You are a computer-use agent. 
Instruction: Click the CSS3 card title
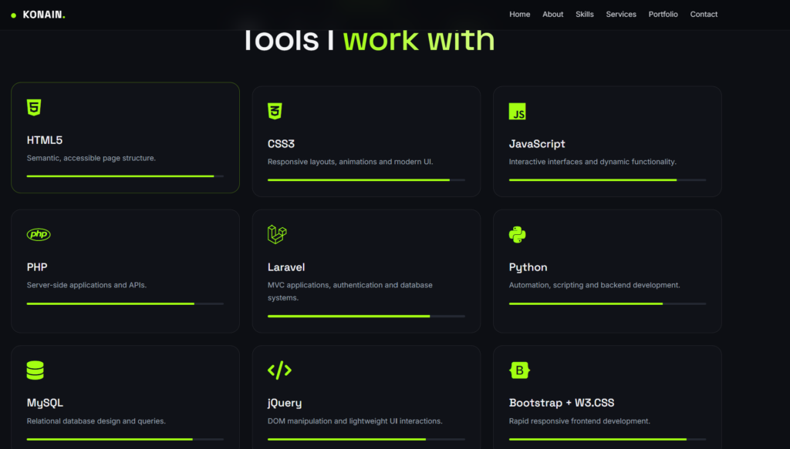[x=281, y=144]
